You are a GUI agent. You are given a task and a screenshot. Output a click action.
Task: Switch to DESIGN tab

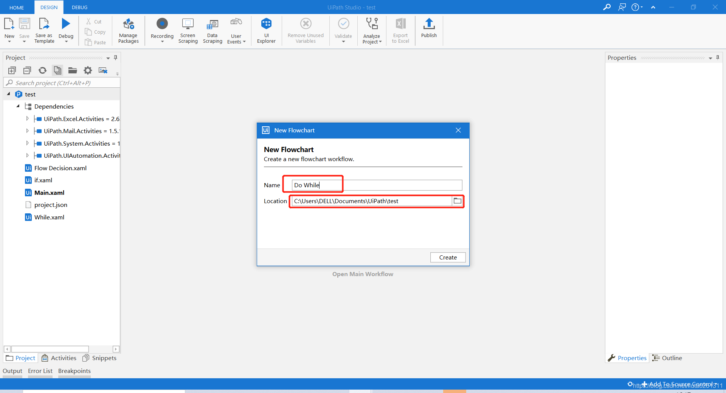49,7
